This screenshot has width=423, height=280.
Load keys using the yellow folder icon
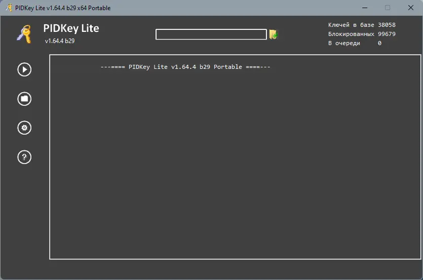[273, 34]
